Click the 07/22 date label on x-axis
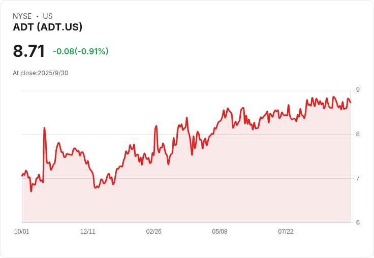Screen dimensions: 374x258 pos(286,232)
